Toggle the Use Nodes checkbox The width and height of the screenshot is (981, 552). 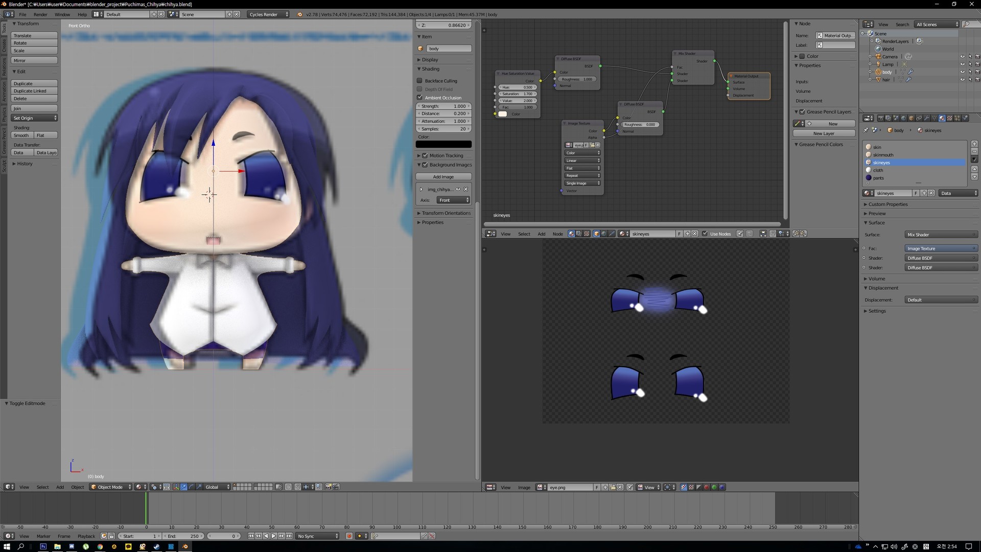(706, 234)
